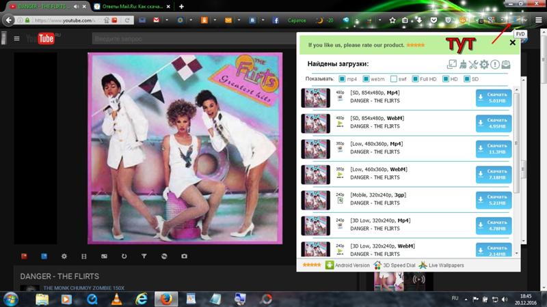Expand dropdown next to VK icon
The height and width of the screenshot is (307, 547).
click(x=263, y=20)
